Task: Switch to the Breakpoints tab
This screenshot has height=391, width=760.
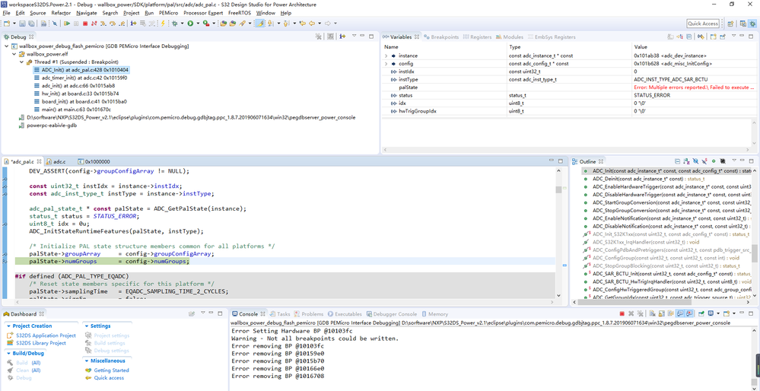Action: [441, 37]
